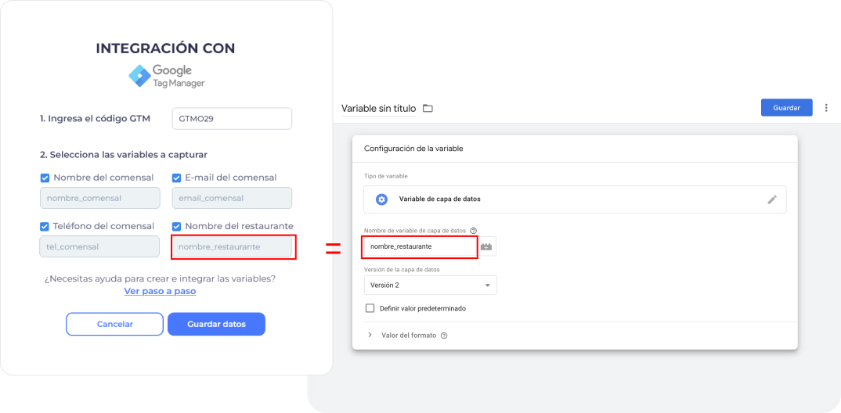Uncheck Teléfono del comensal checkbox
The height and width of the screenshot is (413, 841).
coord(45,227)
